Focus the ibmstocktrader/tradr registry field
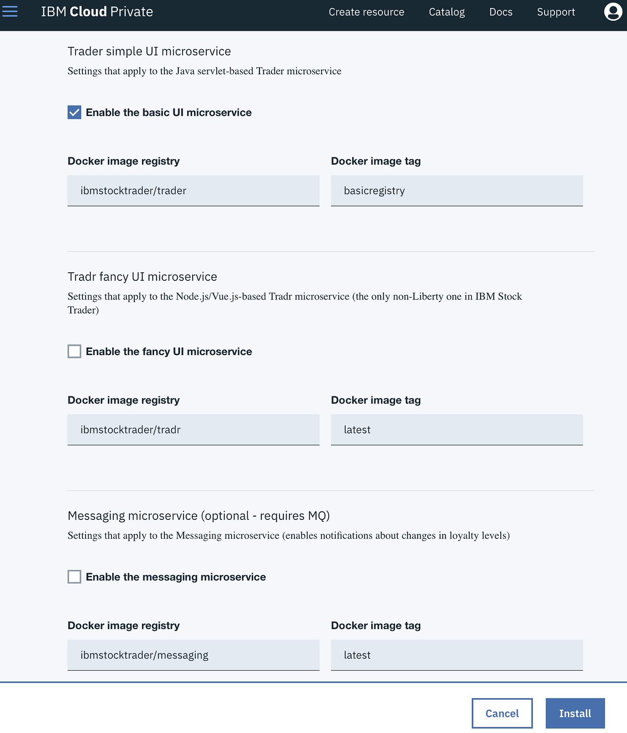Viewport: 627px width, 733px height. click(193, 430)
